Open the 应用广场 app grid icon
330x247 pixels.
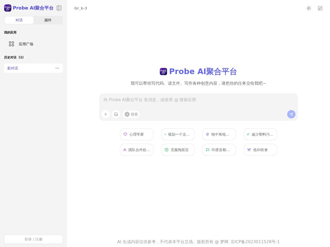11,44
